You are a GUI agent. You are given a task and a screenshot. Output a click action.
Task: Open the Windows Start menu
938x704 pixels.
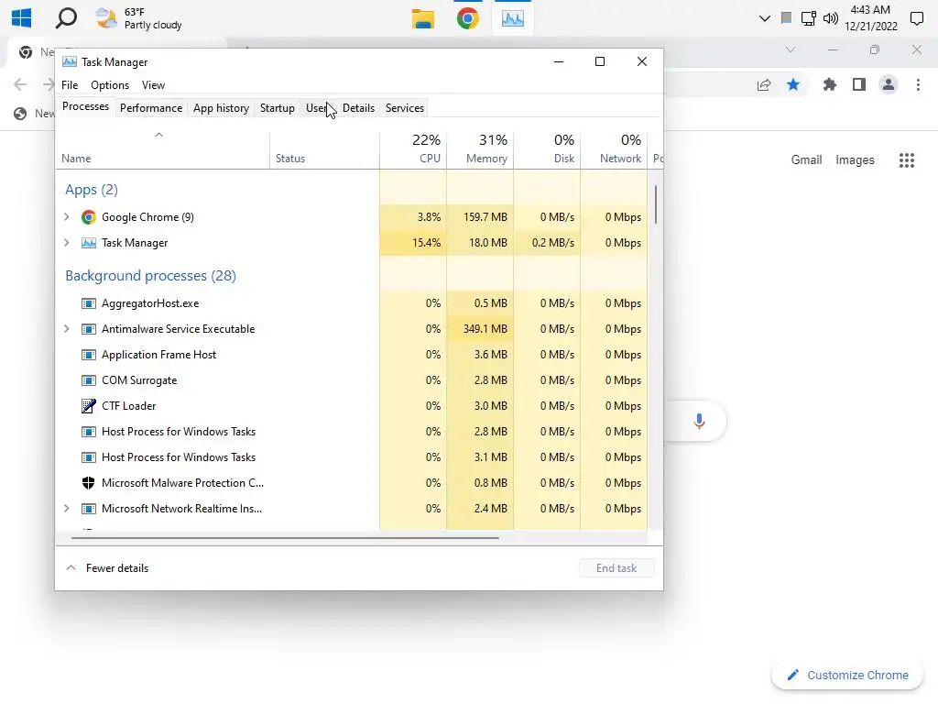[22, 17]
